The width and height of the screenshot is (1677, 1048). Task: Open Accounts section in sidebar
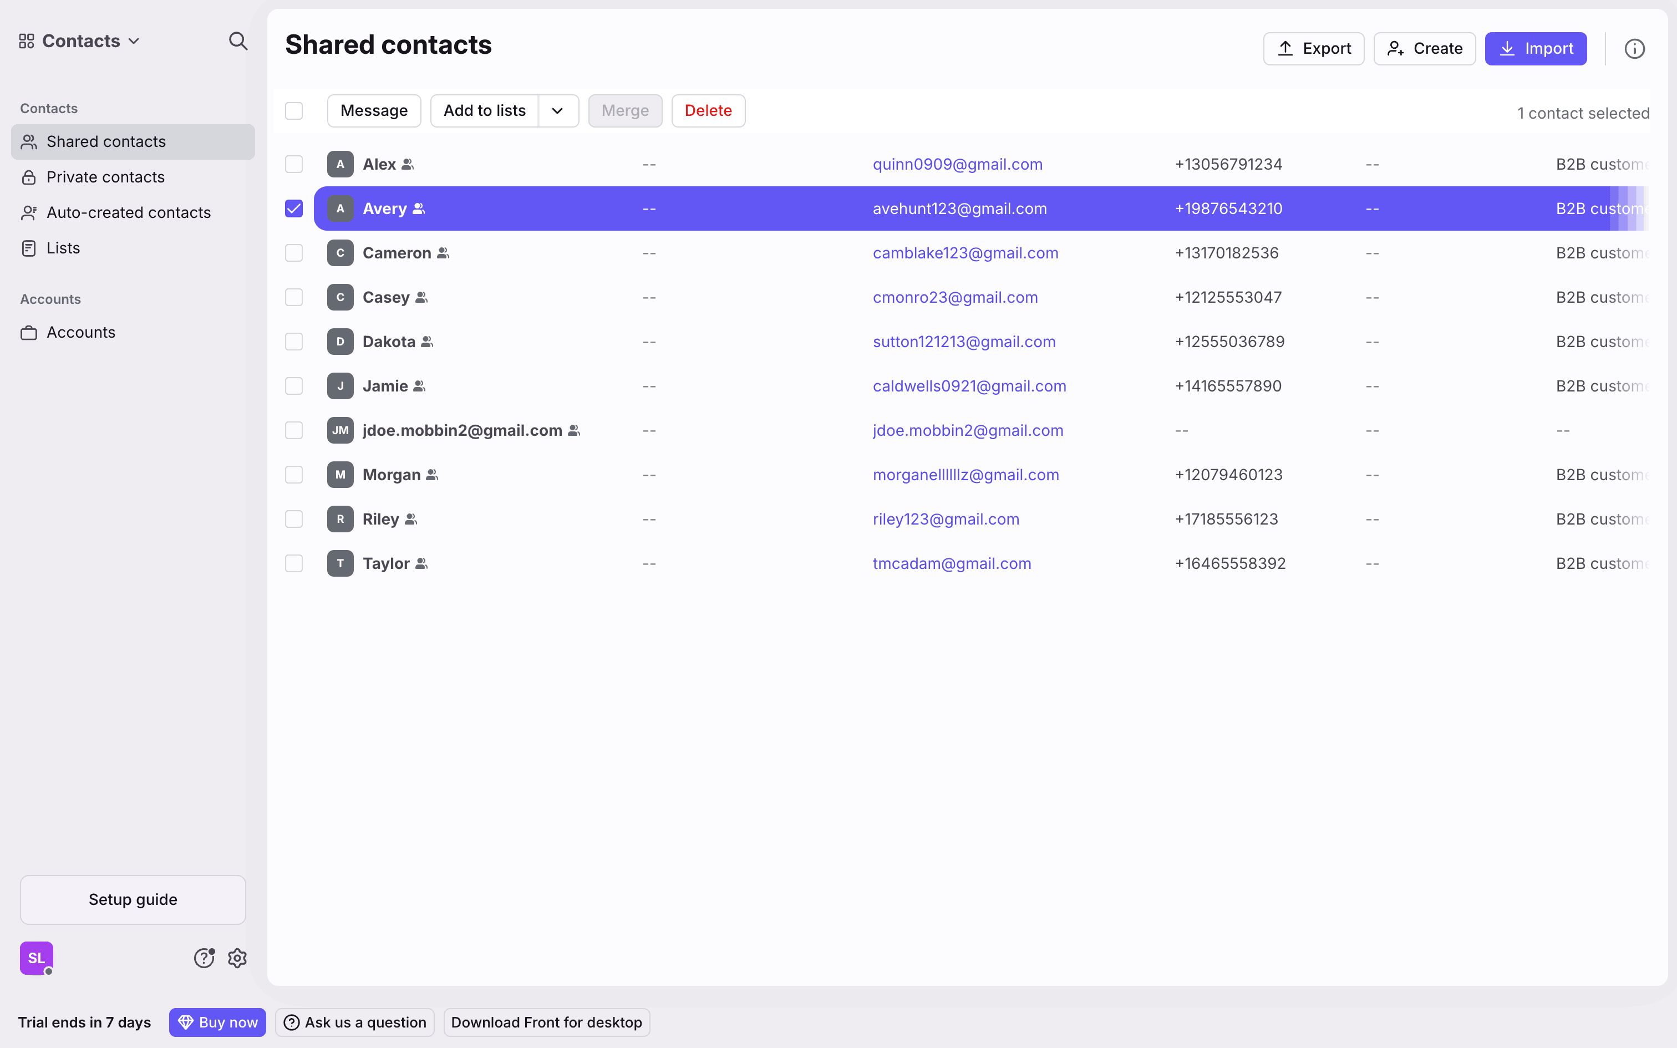tap(80, 333)
